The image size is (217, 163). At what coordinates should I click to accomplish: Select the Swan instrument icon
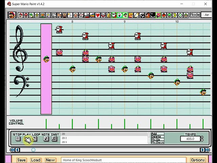point(70,15)
